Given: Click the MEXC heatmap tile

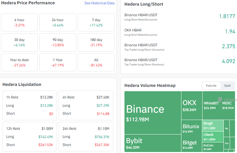Looking at the screenshot, I should pyautogui.click(x=228, y=105).
